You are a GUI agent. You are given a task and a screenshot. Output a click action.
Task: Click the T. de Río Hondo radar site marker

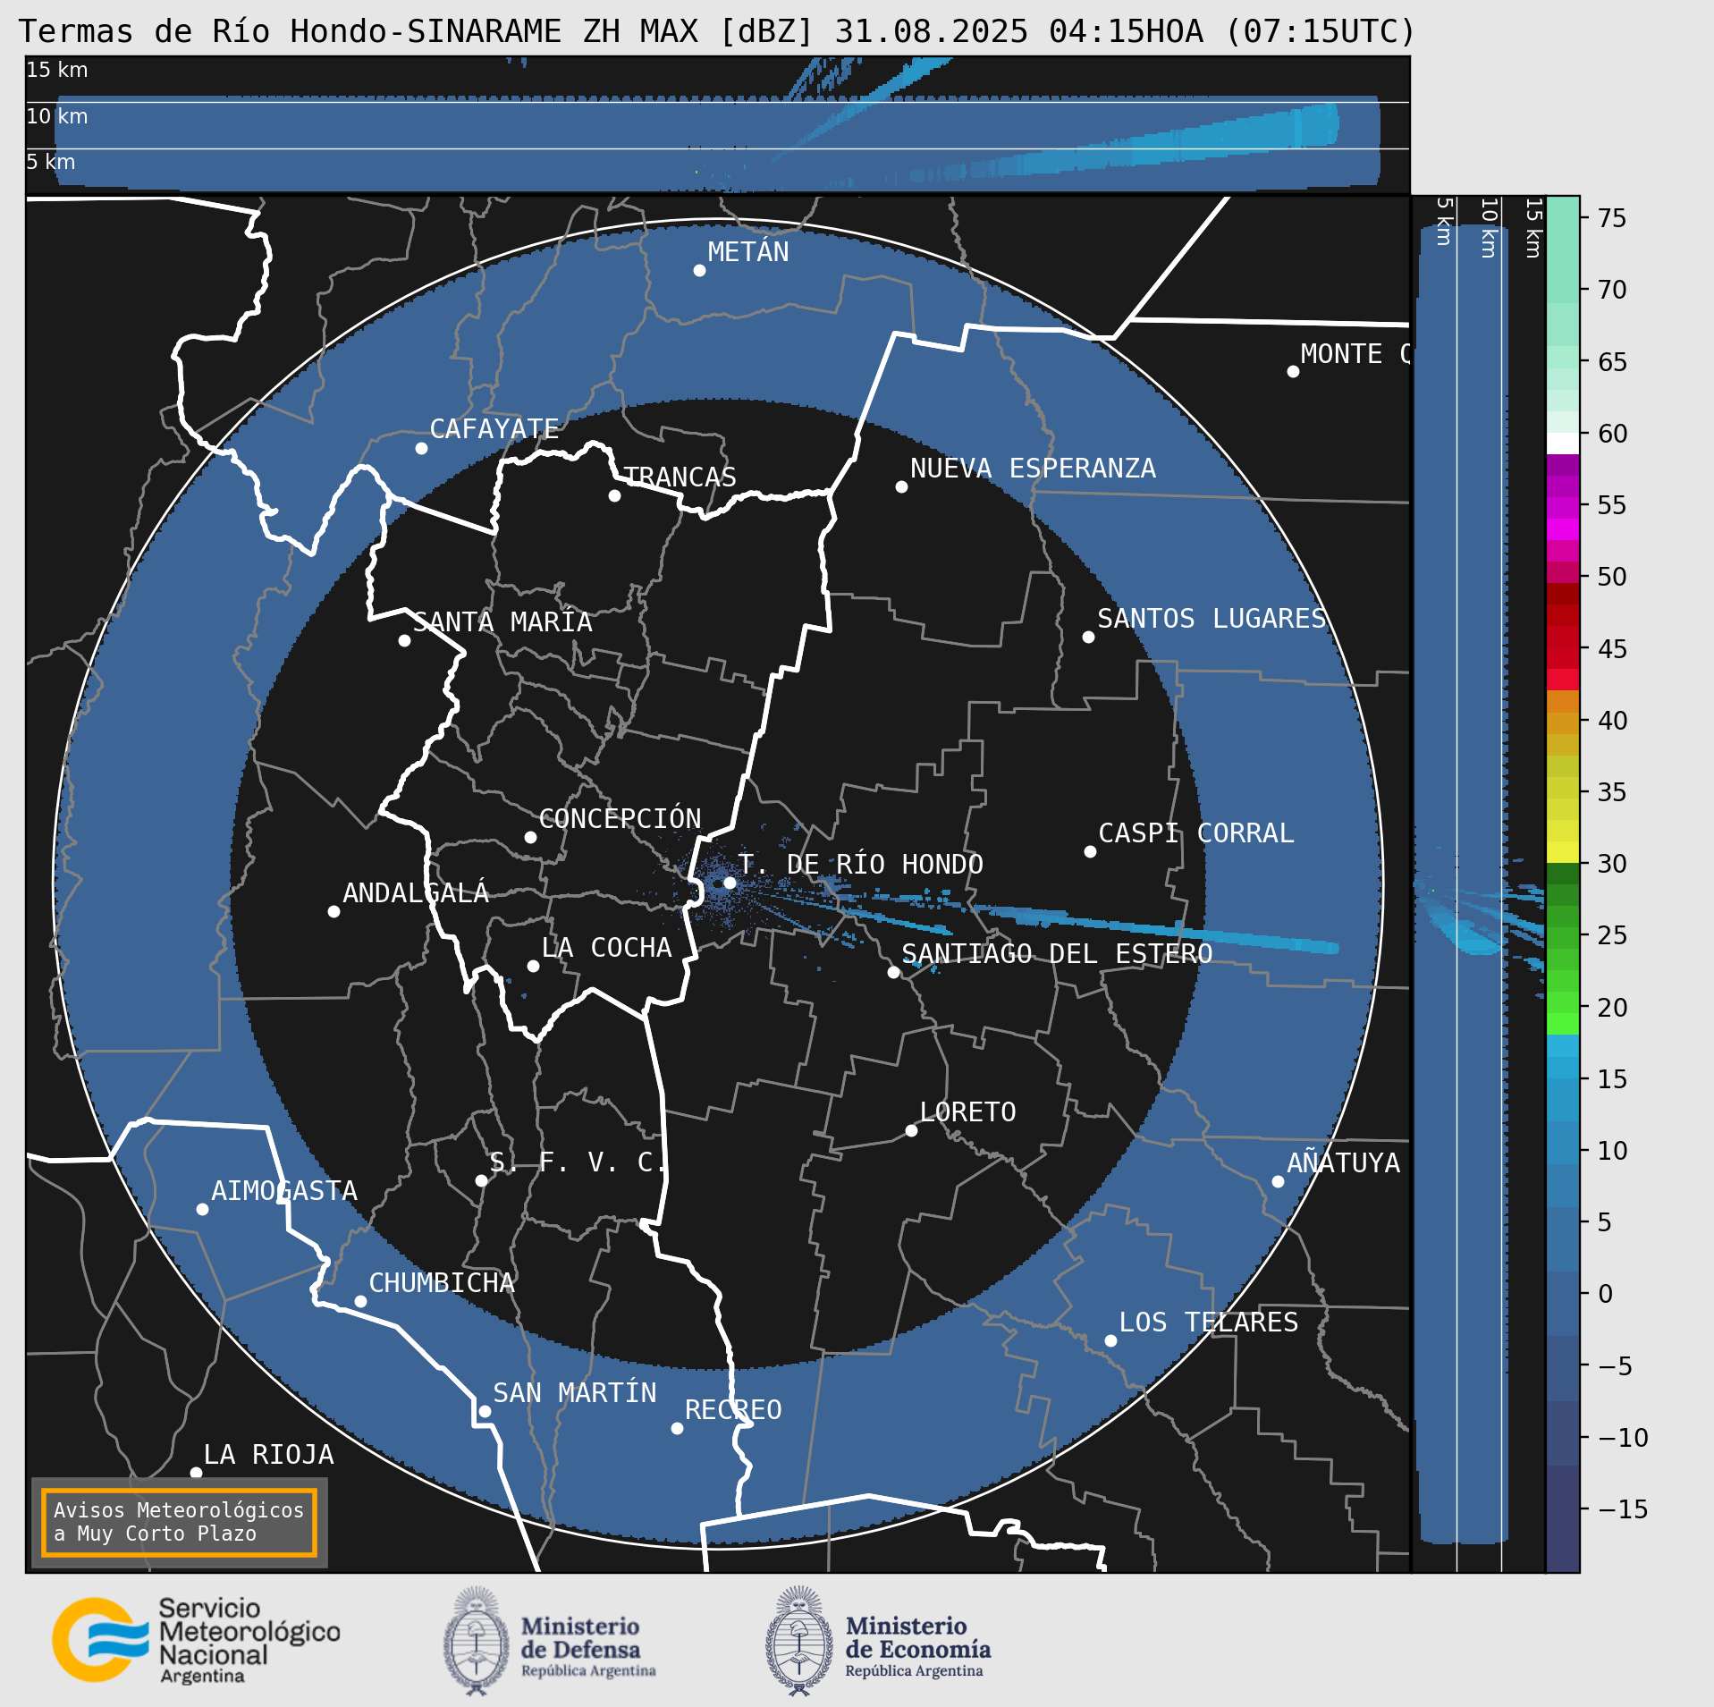click(730, 883)
